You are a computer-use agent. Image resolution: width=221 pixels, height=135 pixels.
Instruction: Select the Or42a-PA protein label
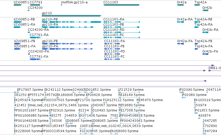pyautogui.click(x=185, y=41)
